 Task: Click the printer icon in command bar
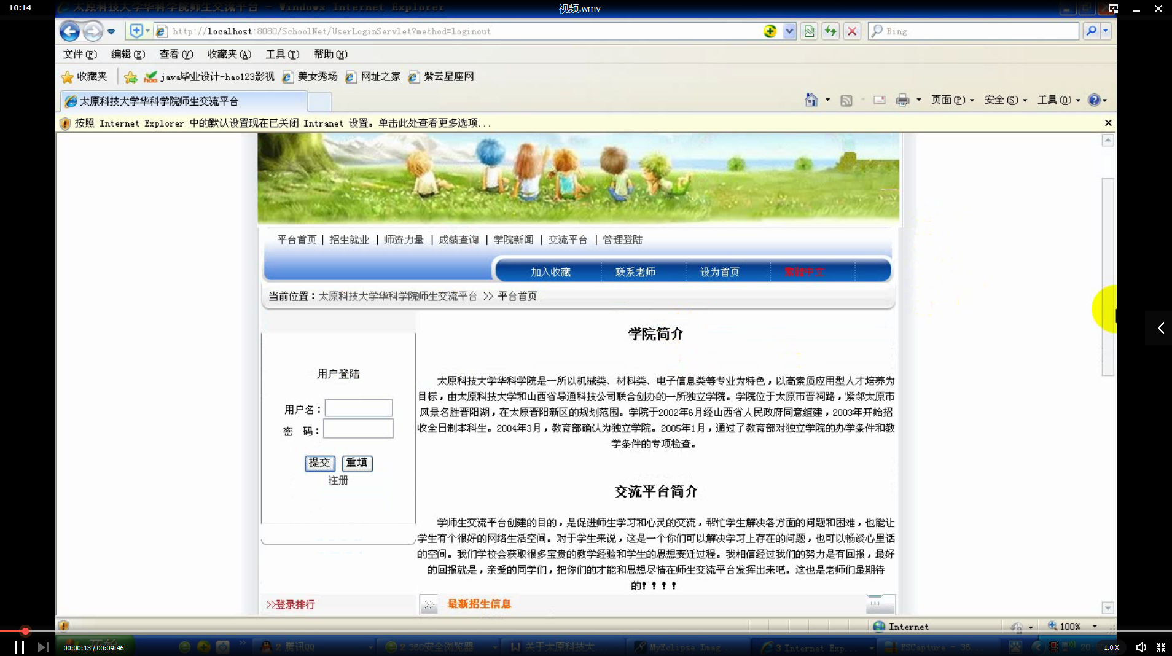coord(902,100)
